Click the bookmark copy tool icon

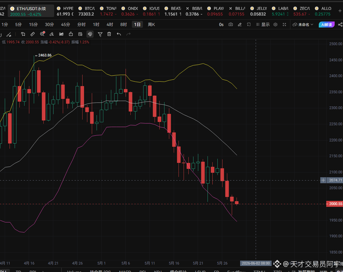tap(23, 34)
